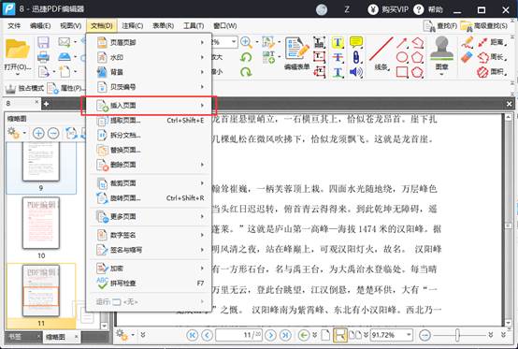Click the 购买VIP button
Screen dimensions: 518x349
[x=388, y=9]
